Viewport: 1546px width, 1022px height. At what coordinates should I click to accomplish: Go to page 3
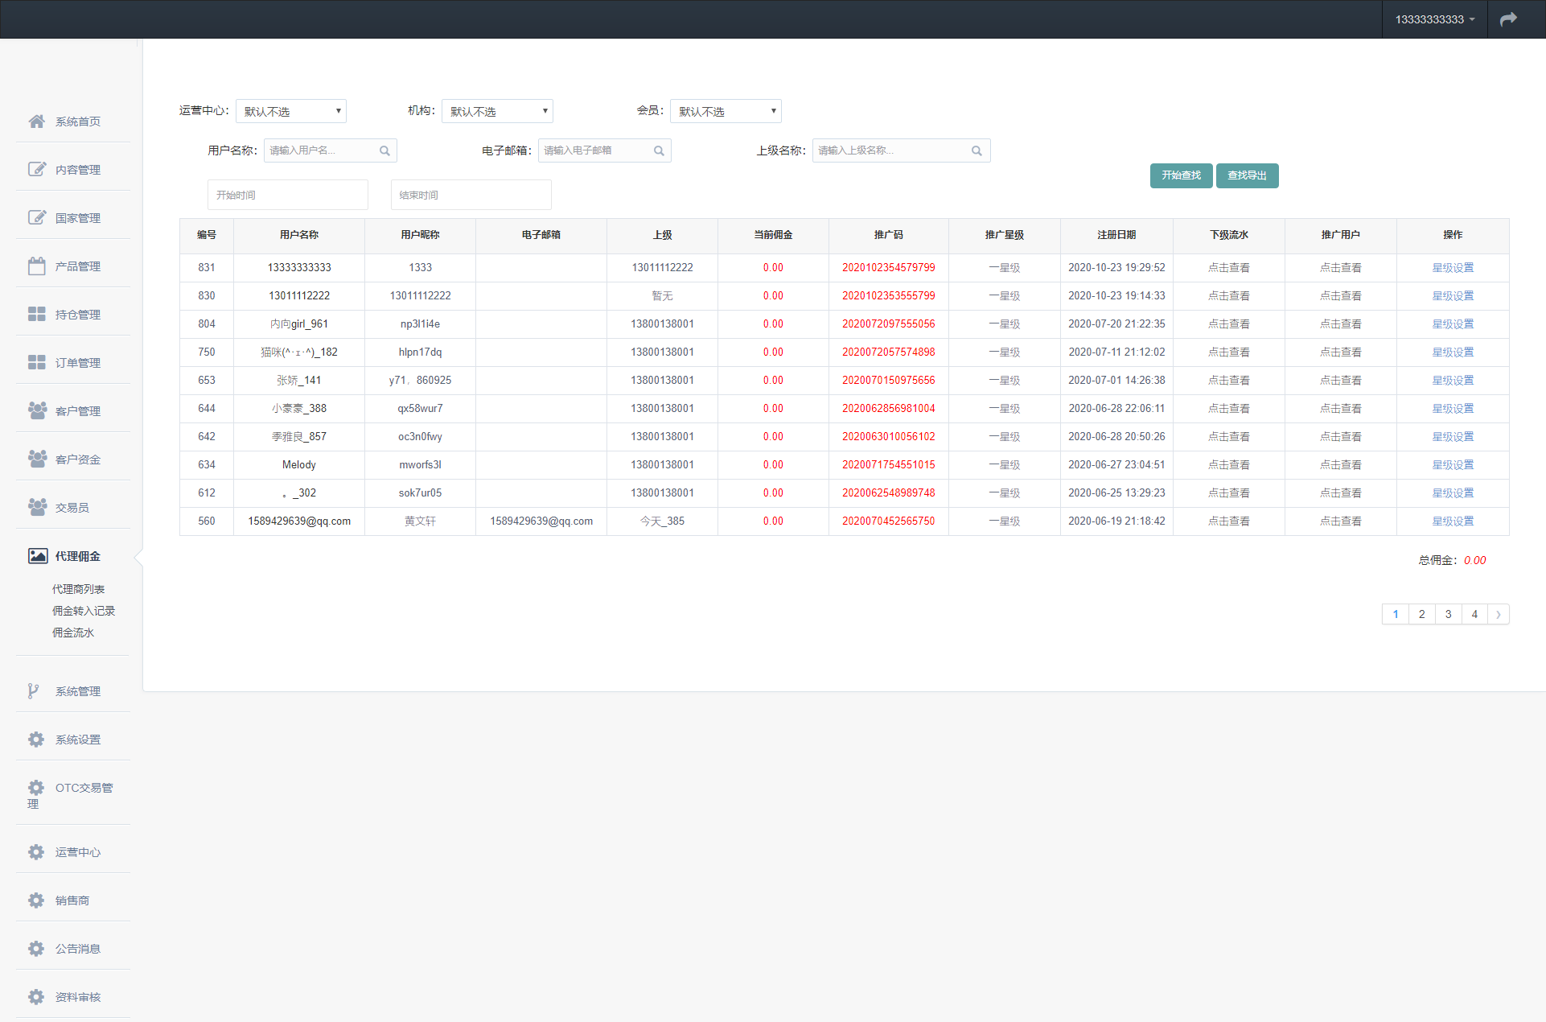tap(1449, 614)
